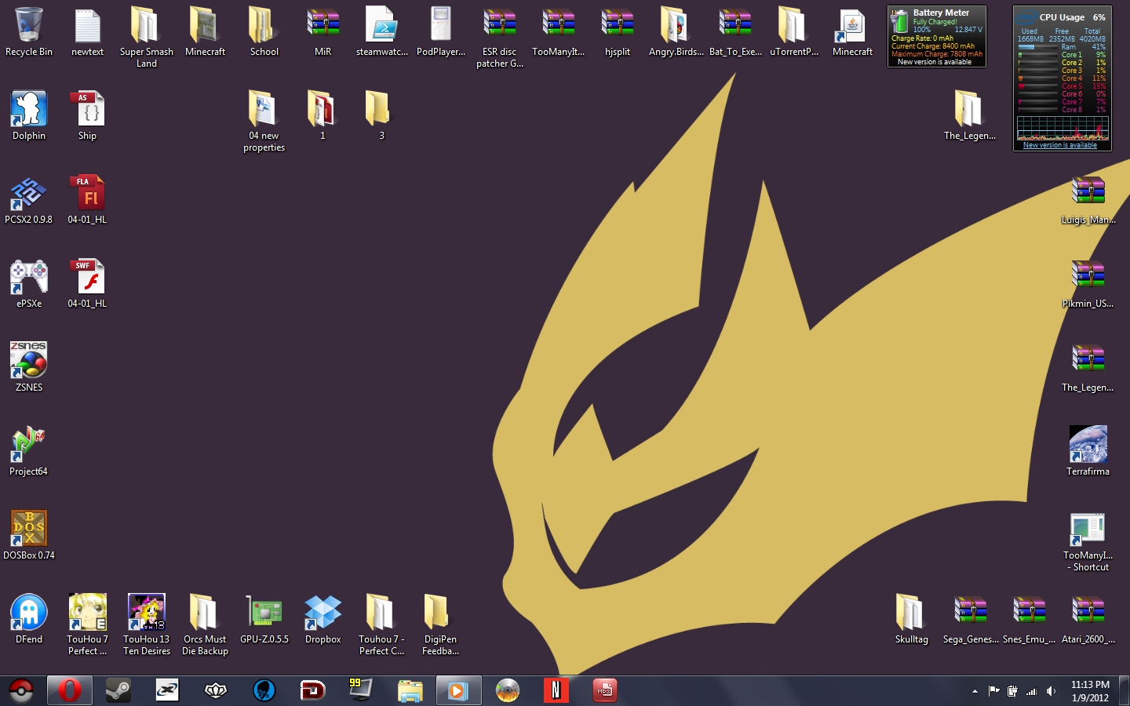
Task: Click the Netflix icon in the taskbar
Action: point(556,690)
